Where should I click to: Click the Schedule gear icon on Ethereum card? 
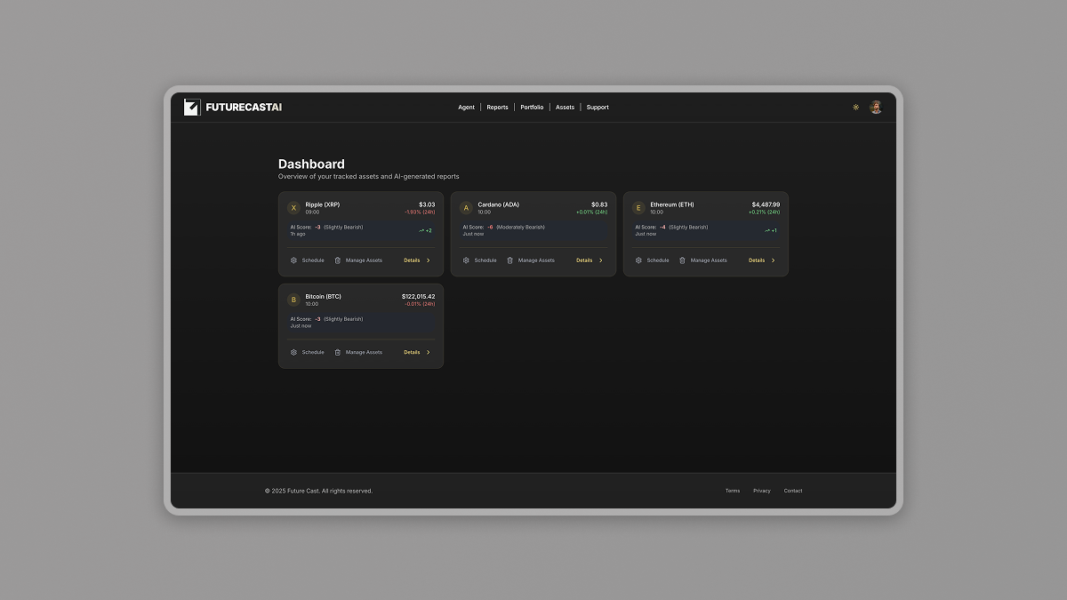tap(638, 260)
